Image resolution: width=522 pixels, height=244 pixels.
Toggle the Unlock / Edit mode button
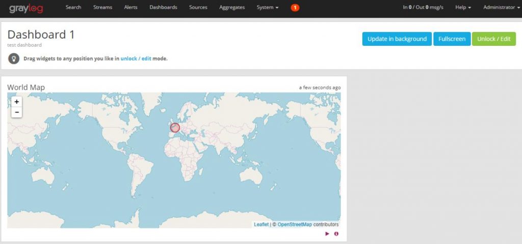coord(493,39)
